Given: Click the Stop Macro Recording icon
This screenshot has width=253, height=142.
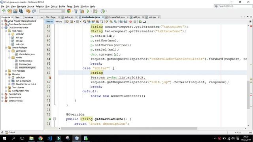Looking at the screenshot, I should 135,22.
